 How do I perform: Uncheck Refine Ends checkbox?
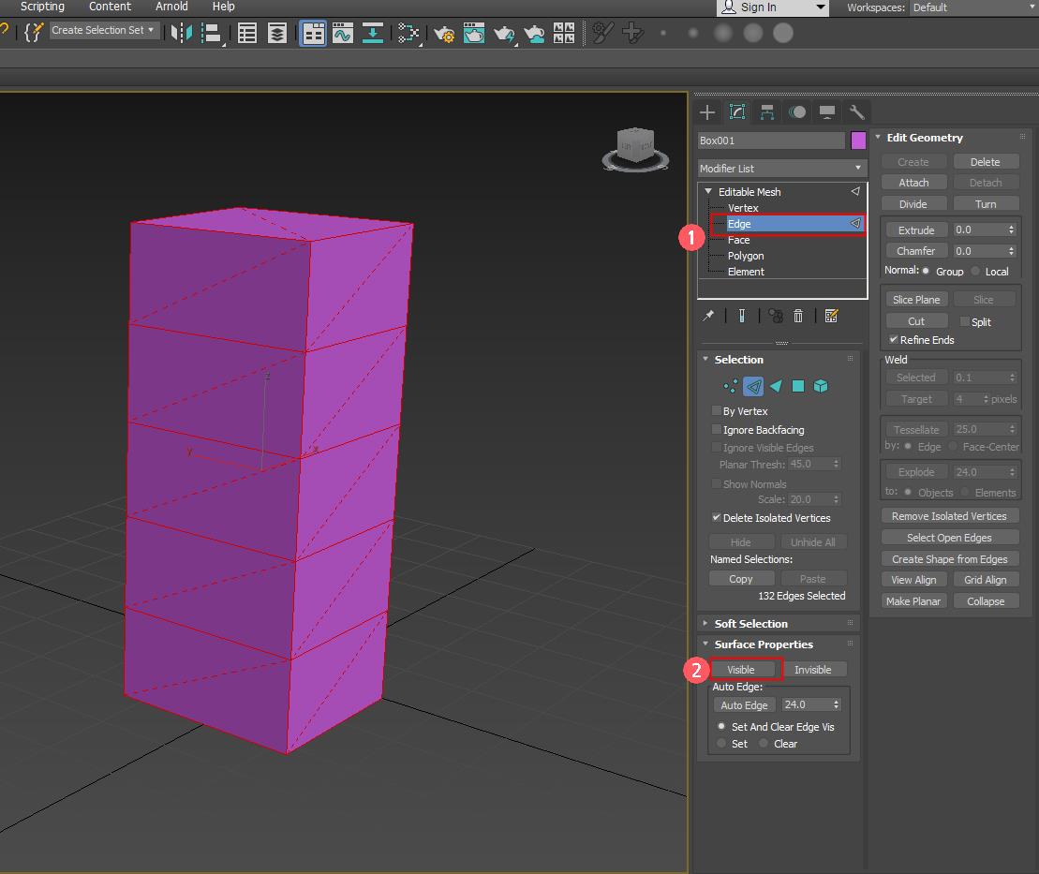point(893,339)
